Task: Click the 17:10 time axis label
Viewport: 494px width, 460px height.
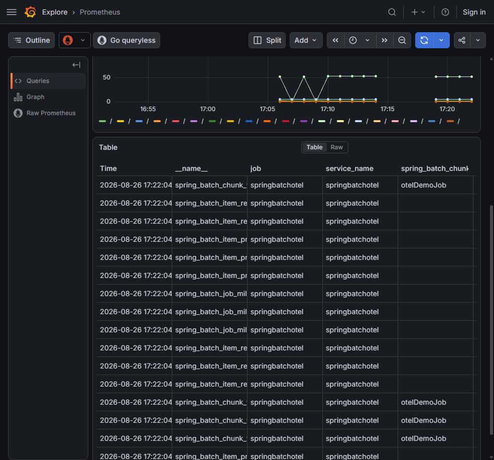Action: click(x=328, y=109)
